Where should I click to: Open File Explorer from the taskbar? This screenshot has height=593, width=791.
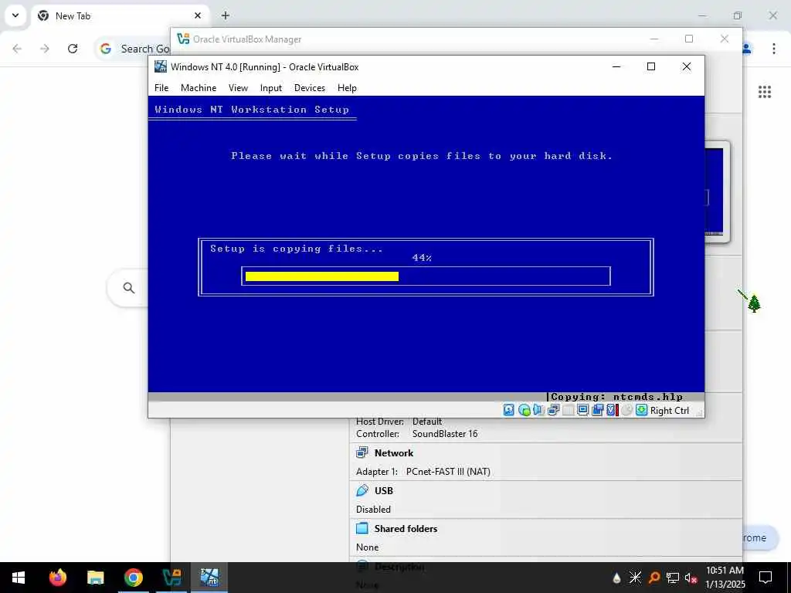[x=95, y=578]
